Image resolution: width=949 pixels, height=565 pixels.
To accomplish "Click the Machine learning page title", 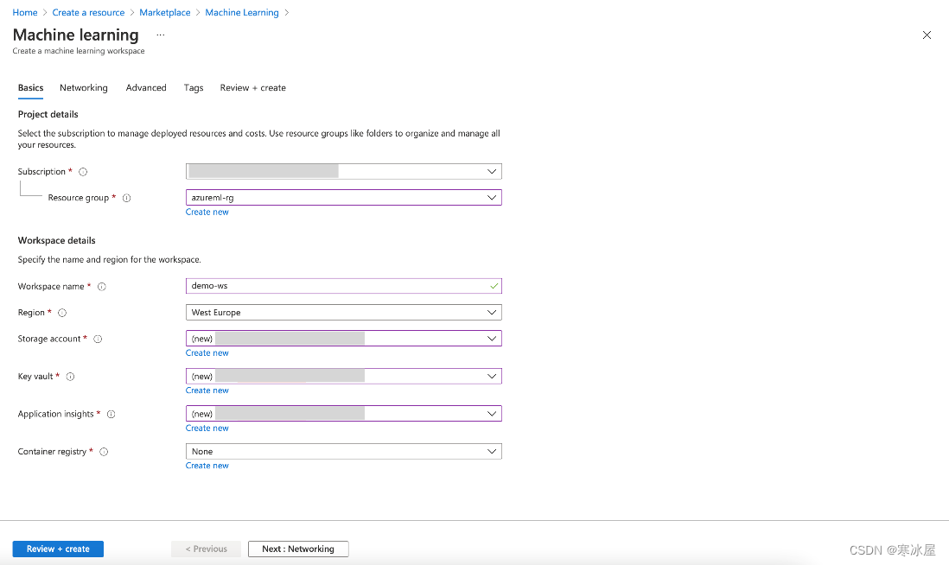I will (x=76, y=35).
